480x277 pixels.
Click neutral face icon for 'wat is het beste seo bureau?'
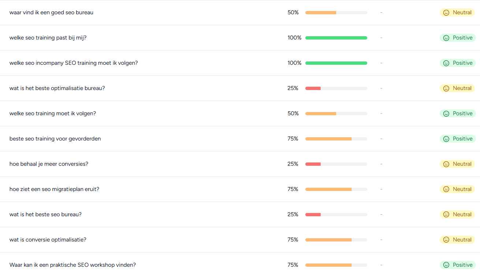[446, 215]
